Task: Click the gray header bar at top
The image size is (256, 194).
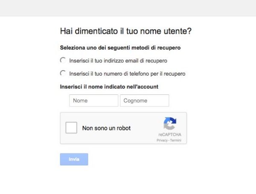Action: click(128, 8)
